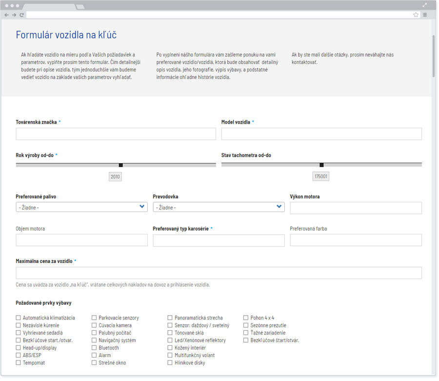Check the Parkovacie senzory option

pos(94,318)
